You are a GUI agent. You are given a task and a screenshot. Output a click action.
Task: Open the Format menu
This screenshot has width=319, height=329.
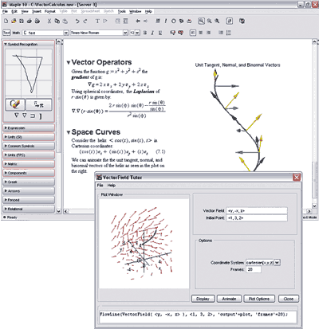(x=49, y=11)
